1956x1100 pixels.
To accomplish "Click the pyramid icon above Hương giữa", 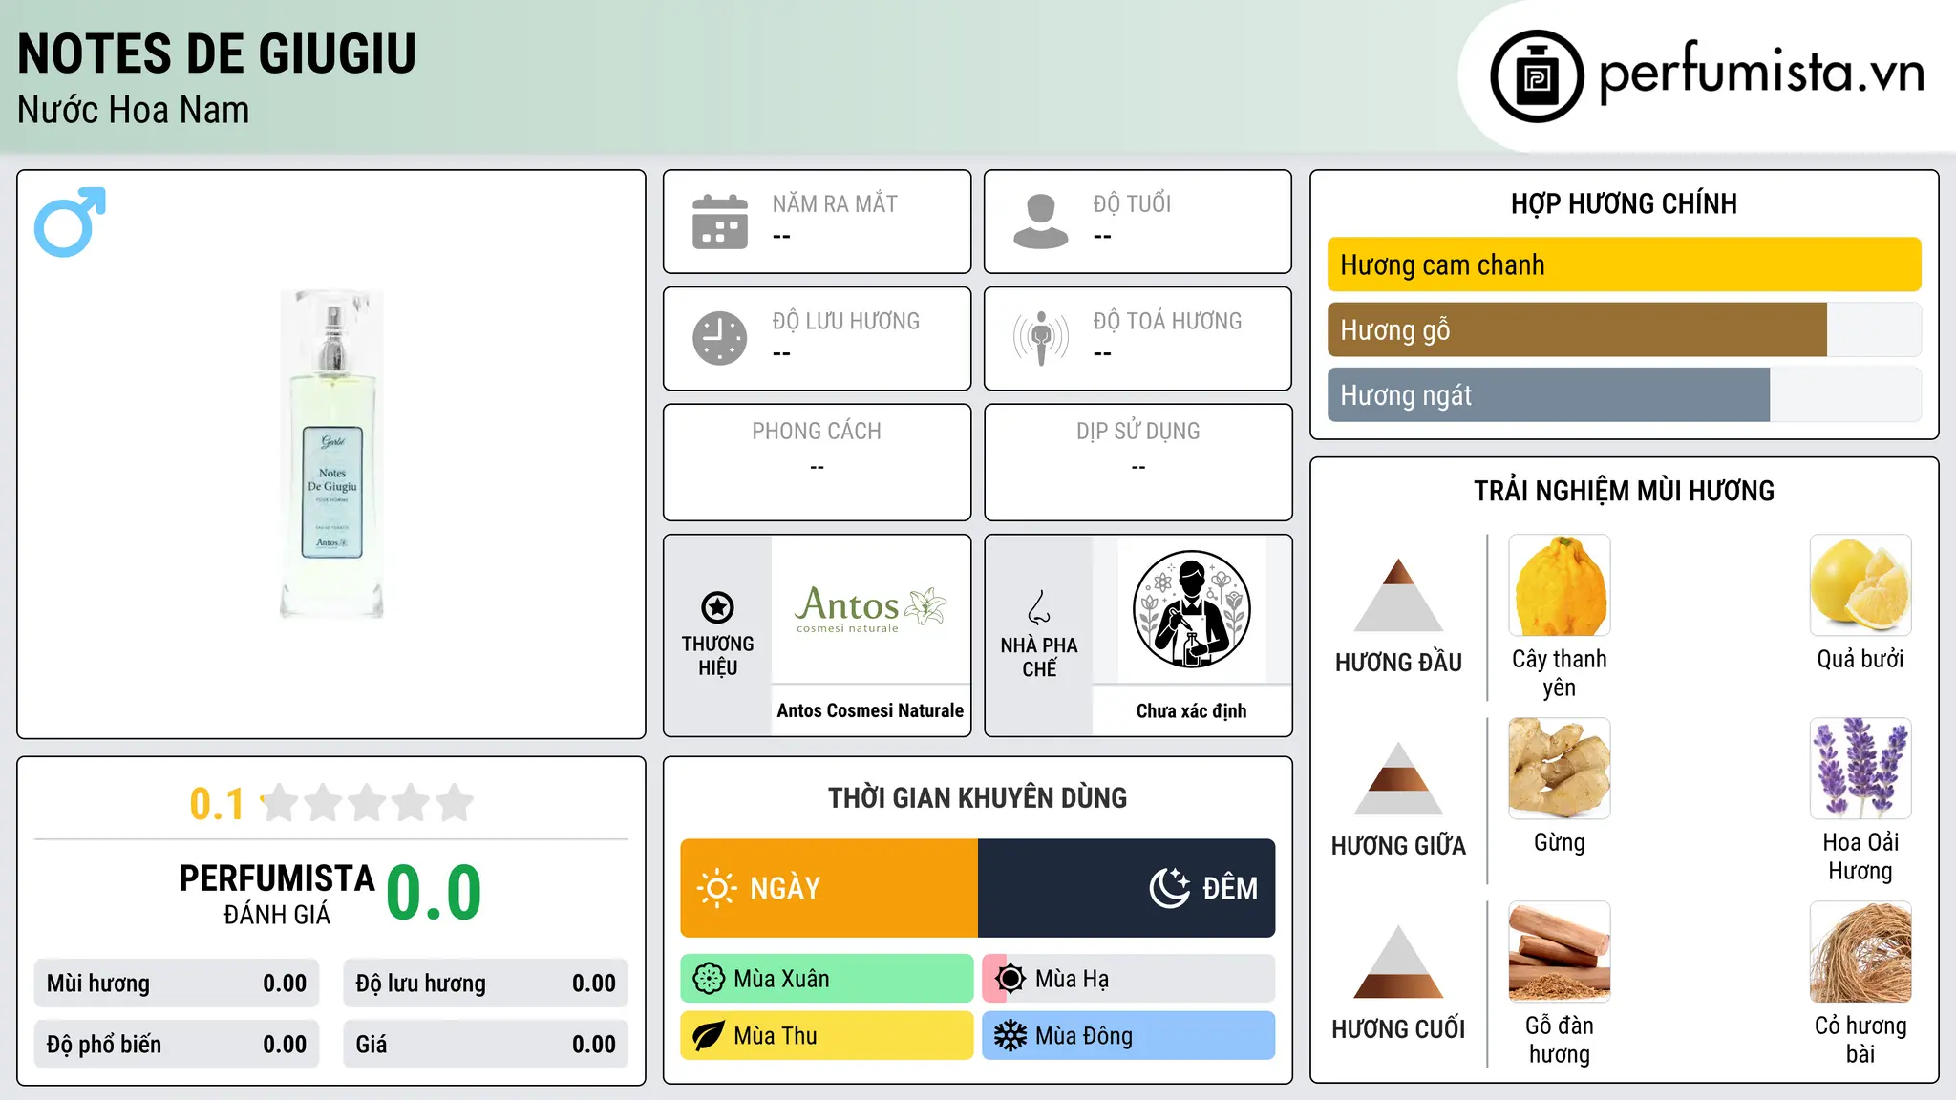I will pos(1398,778).
